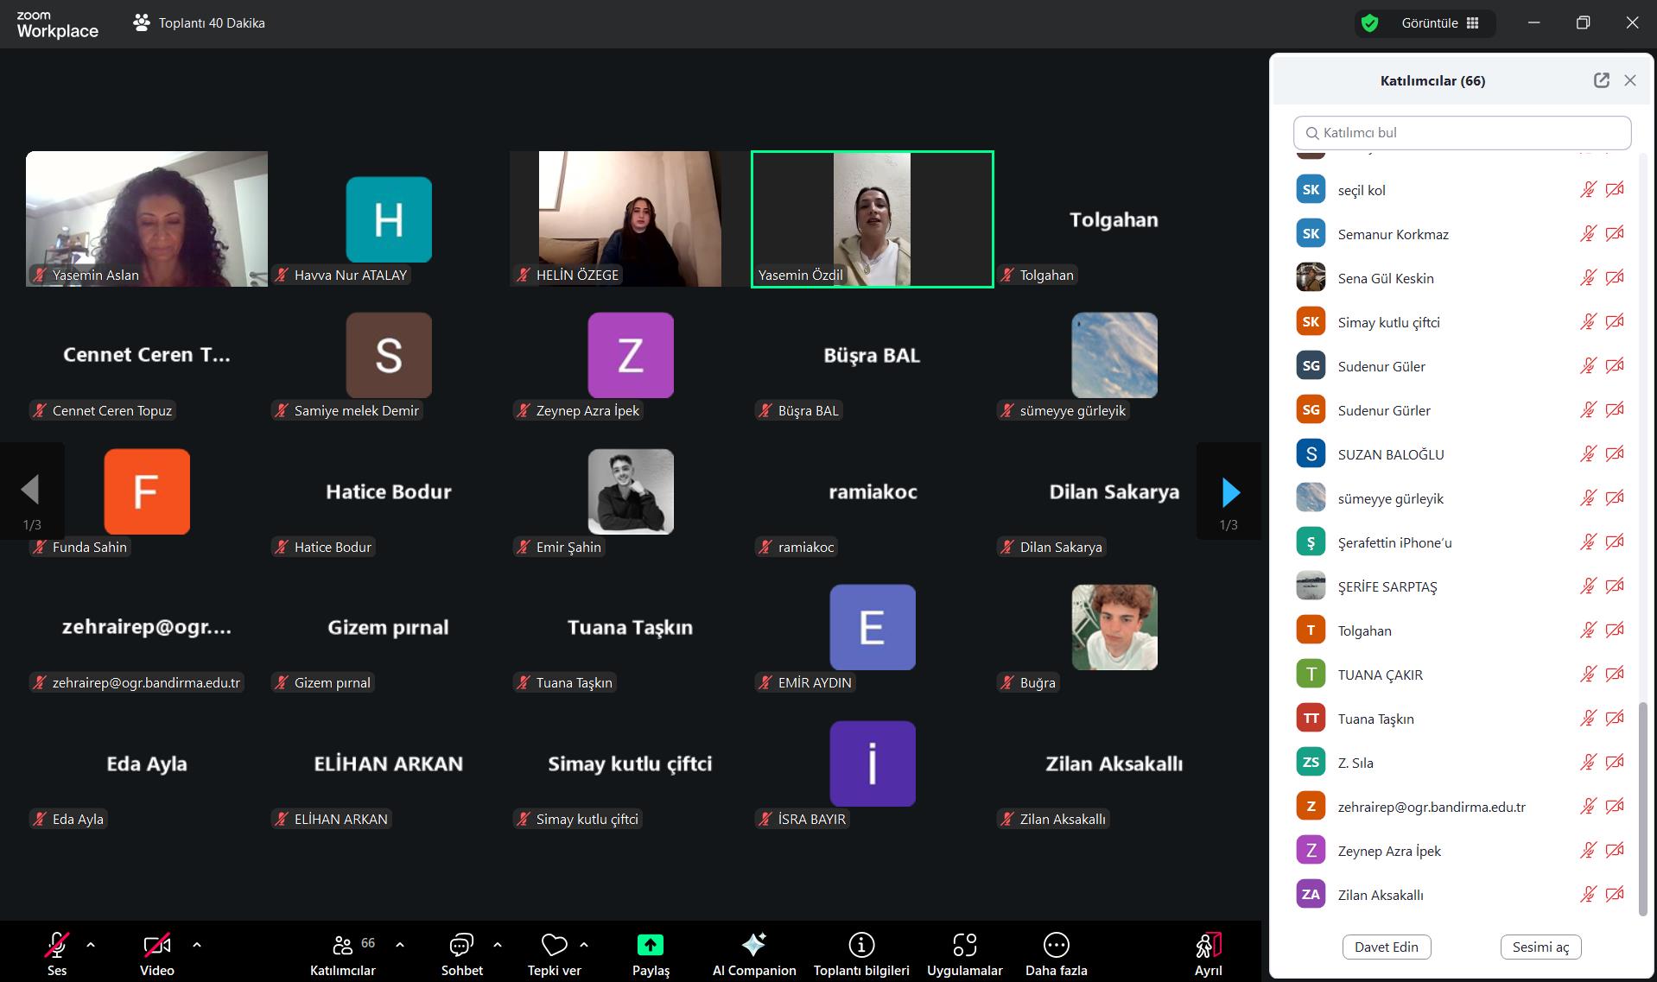This screenshot has width=1657, height=982.
Task: Select Tolgahan in the participants list
Action: (x=1365, y=630)
